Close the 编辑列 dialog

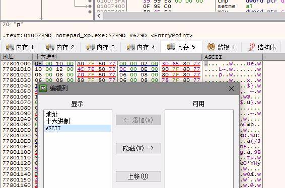pos(232,88)
